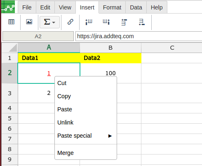
Task: Click insert row above icon
Action: pyautogui.click(x=124, y=22)
